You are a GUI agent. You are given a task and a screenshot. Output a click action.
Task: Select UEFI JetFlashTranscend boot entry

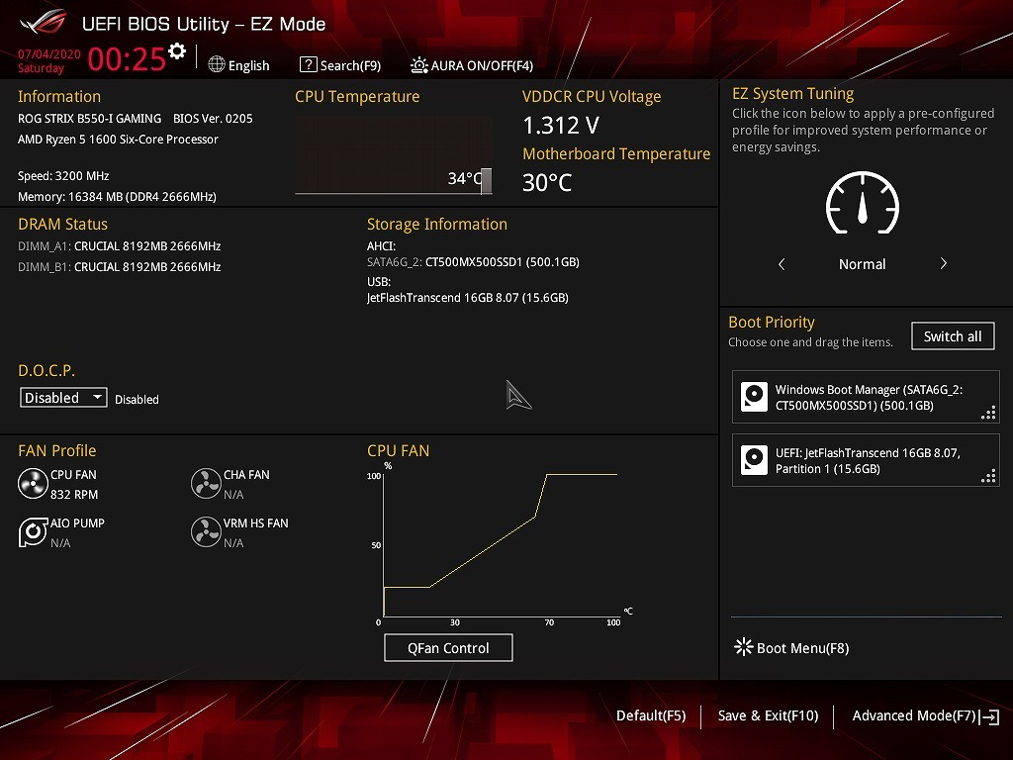click(x=865, y=460)
